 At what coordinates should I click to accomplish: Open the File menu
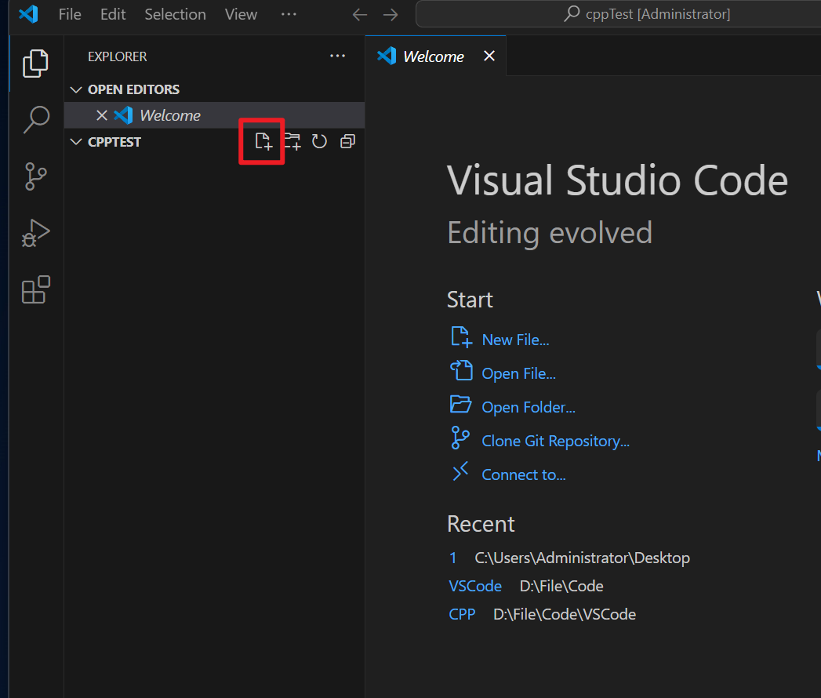tap(70, 14)
